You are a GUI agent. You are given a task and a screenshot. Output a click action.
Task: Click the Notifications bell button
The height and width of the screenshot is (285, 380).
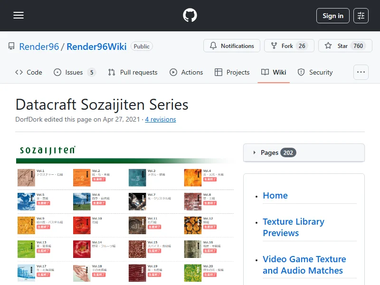(232, 46)
